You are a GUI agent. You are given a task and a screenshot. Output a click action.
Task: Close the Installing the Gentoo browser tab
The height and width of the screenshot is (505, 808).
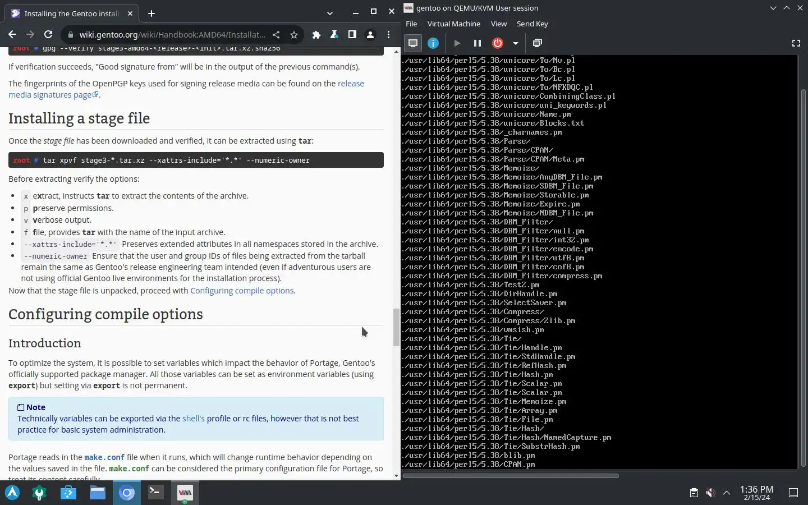point(130,13)
